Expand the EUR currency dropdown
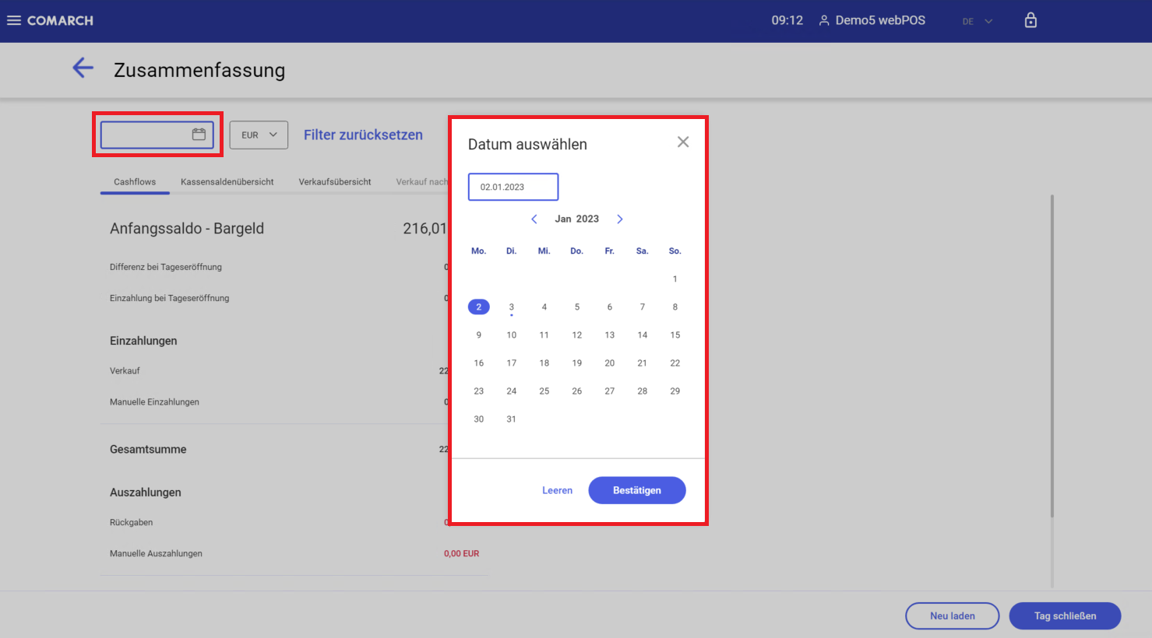The width and height of the screenshot is (1152, 638). [x=259, y=135]
